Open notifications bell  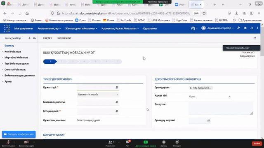tap(252, 28)
